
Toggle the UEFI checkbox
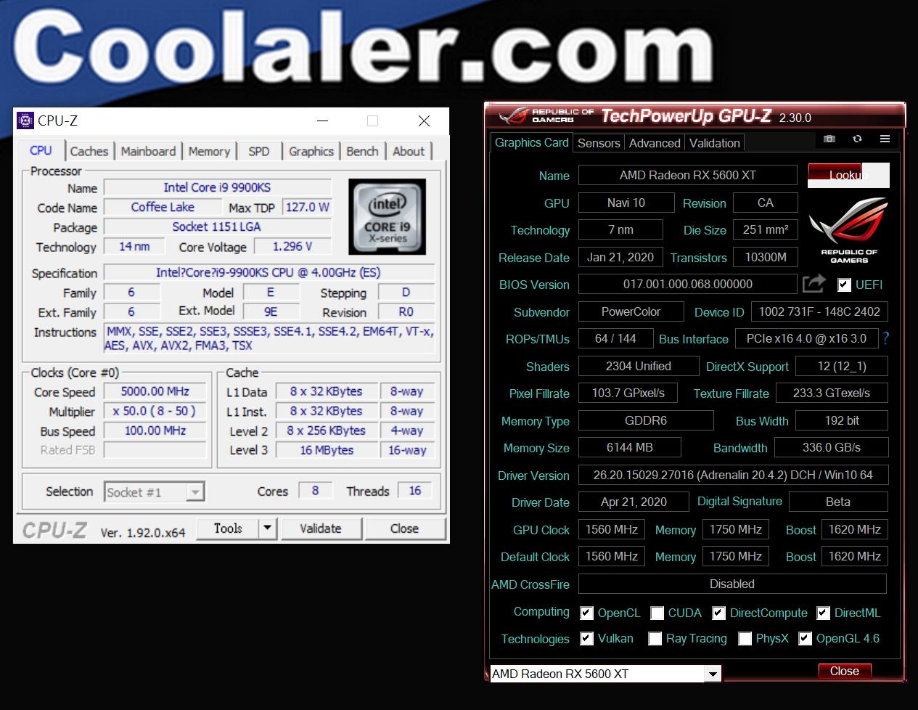pyautogui.click(x=844, y=285)
